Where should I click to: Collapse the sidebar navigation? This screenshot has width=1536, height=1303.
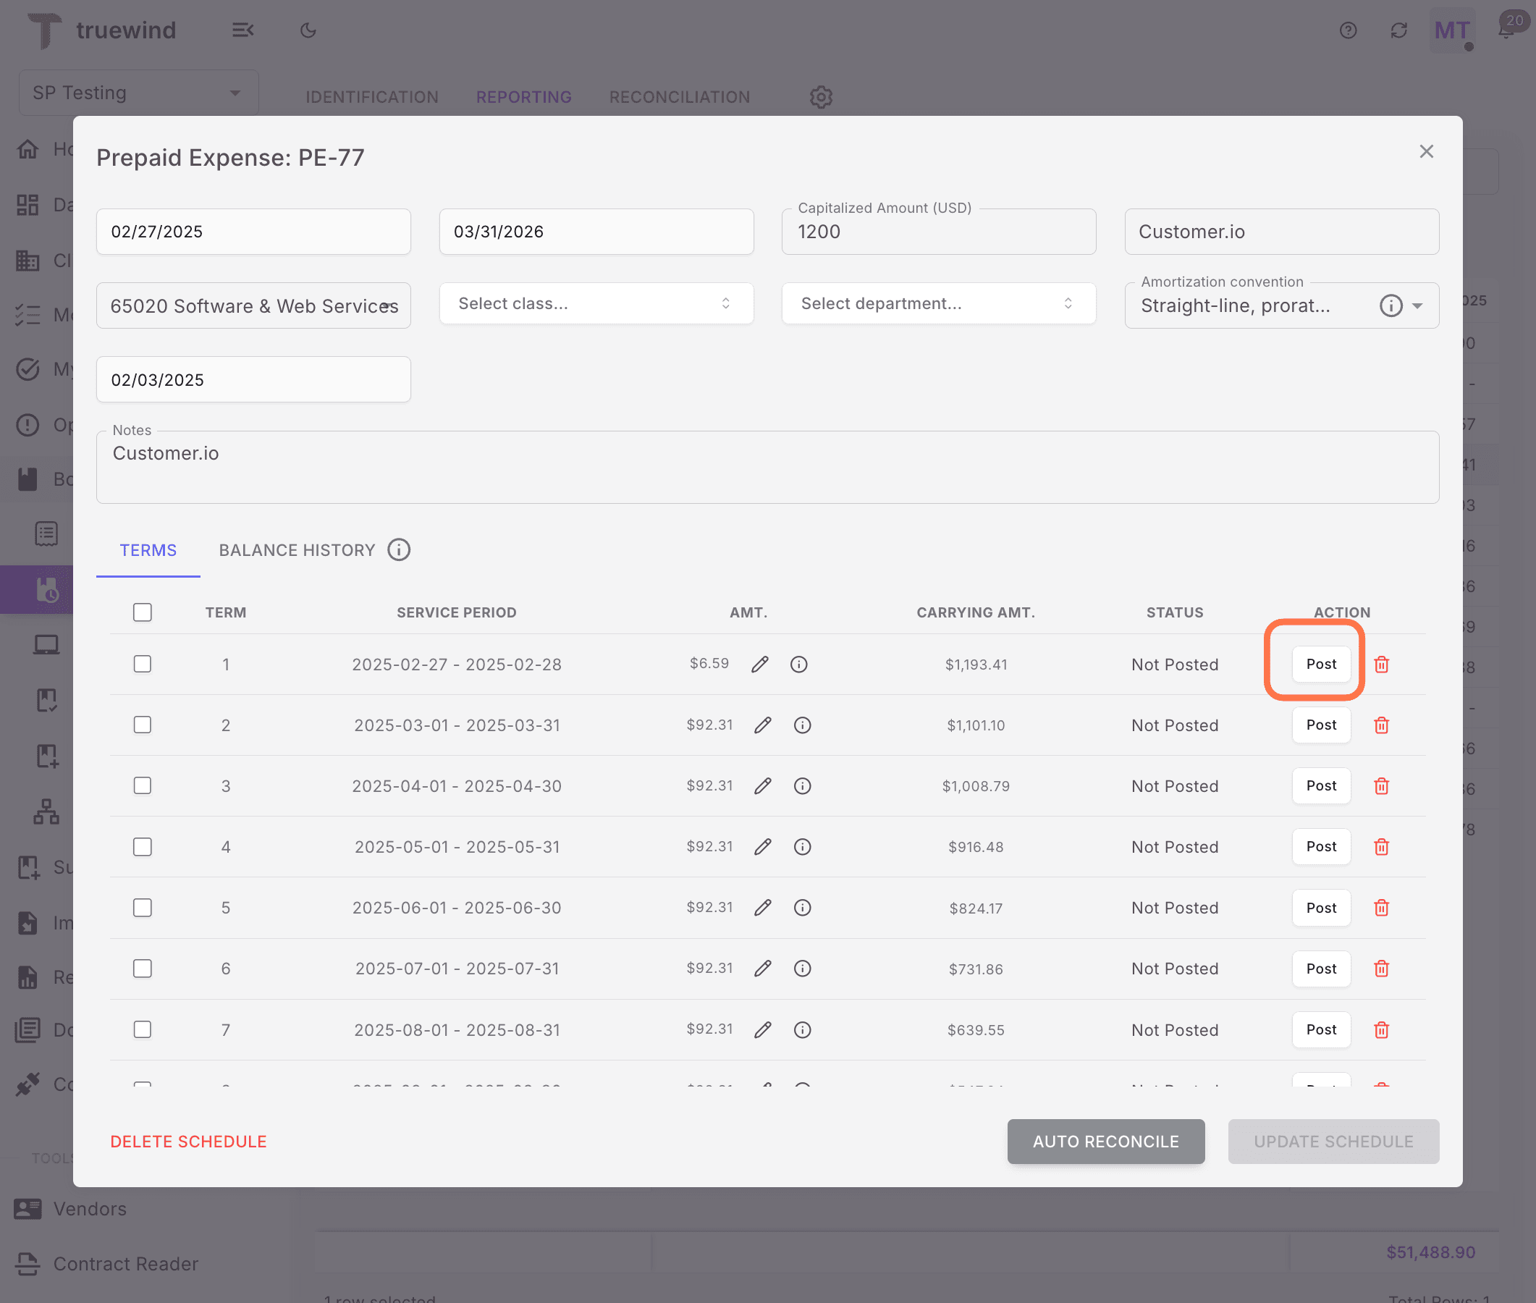244,30
